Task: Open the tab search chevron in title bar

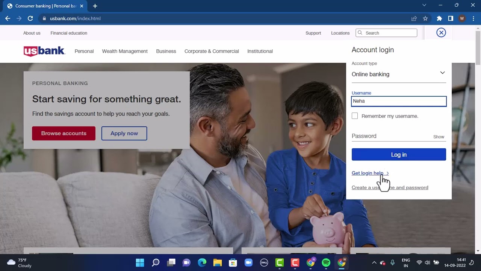Action: pos(424,5)
